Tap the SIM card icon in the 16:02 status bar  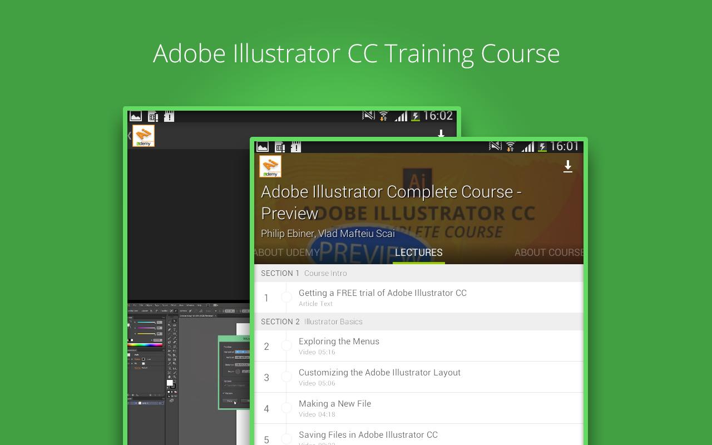click(153, 116)
